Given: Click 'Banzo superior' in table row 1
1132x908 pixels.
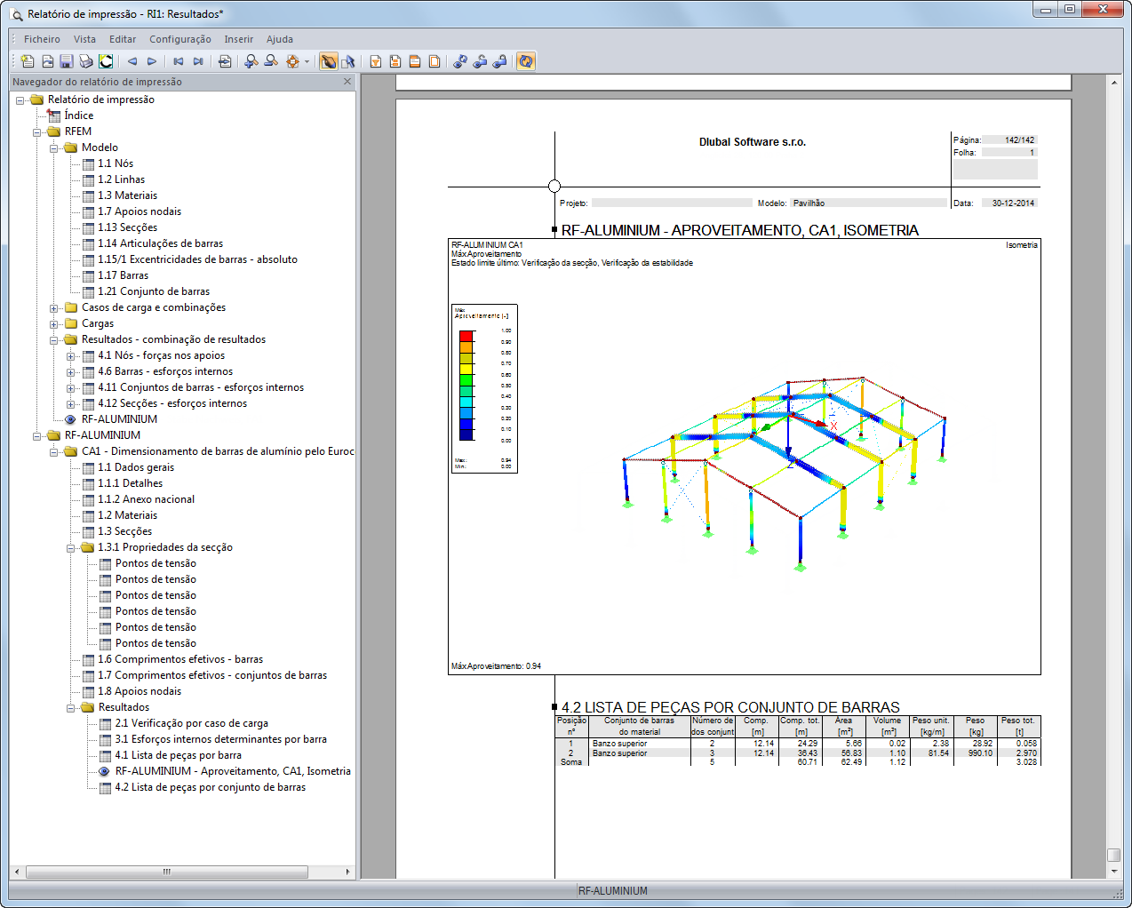Looking at the screenshot, I should click(x=619, y=744).
